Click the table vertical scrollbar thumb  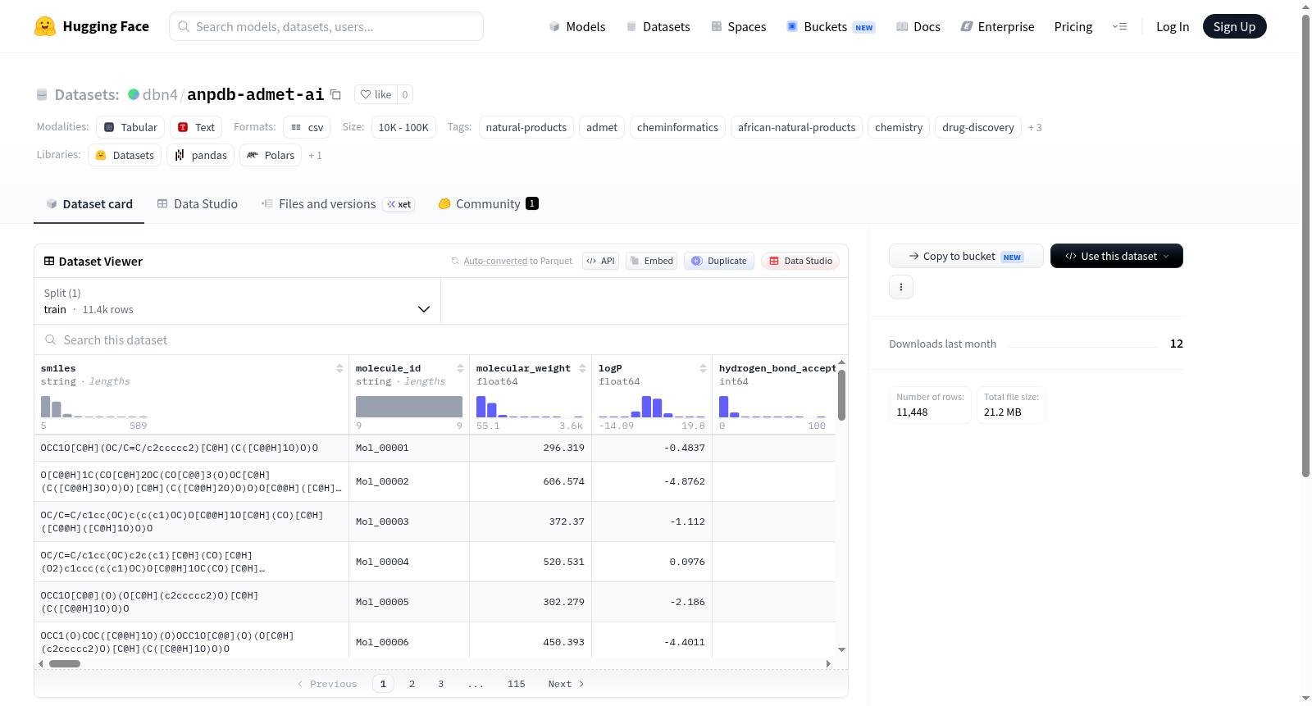click(x=841, y=395)
